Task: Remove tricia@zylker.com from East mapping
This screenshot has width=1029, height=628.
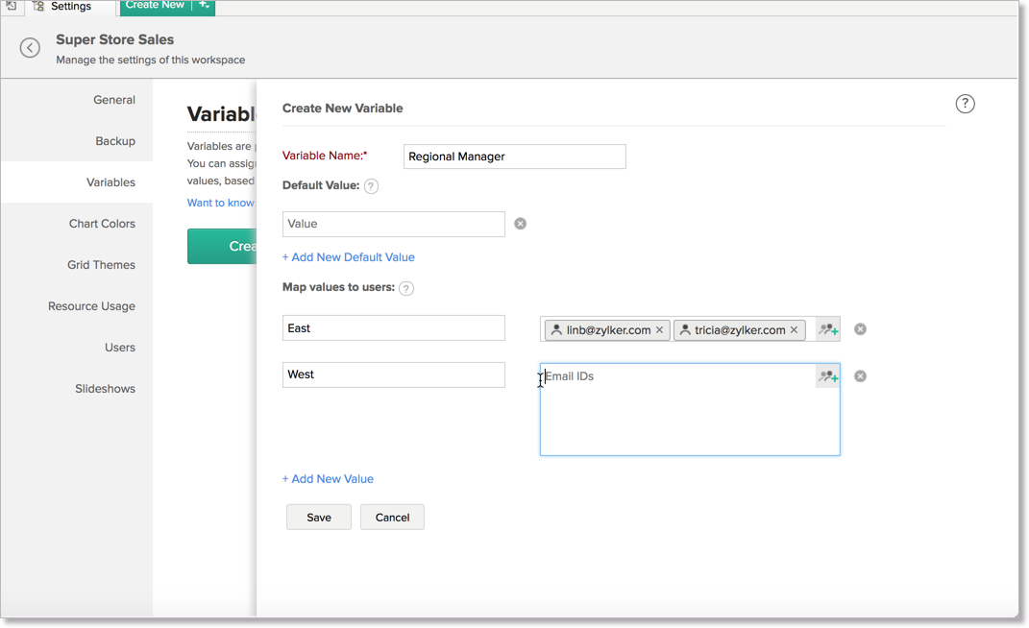Action: pyautogui.click(x=795, y=328)
